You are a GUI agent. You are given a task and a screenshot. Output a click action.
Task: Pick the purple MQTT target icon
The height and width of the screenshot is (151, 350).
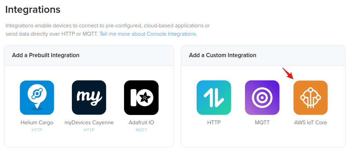(262, 98)
